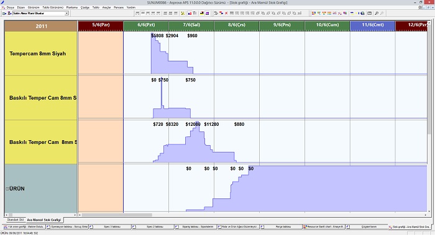Open the command dropdown arrow in the toolbar
Viewport: 435px width, 235px height.
[x=66, y=13]
